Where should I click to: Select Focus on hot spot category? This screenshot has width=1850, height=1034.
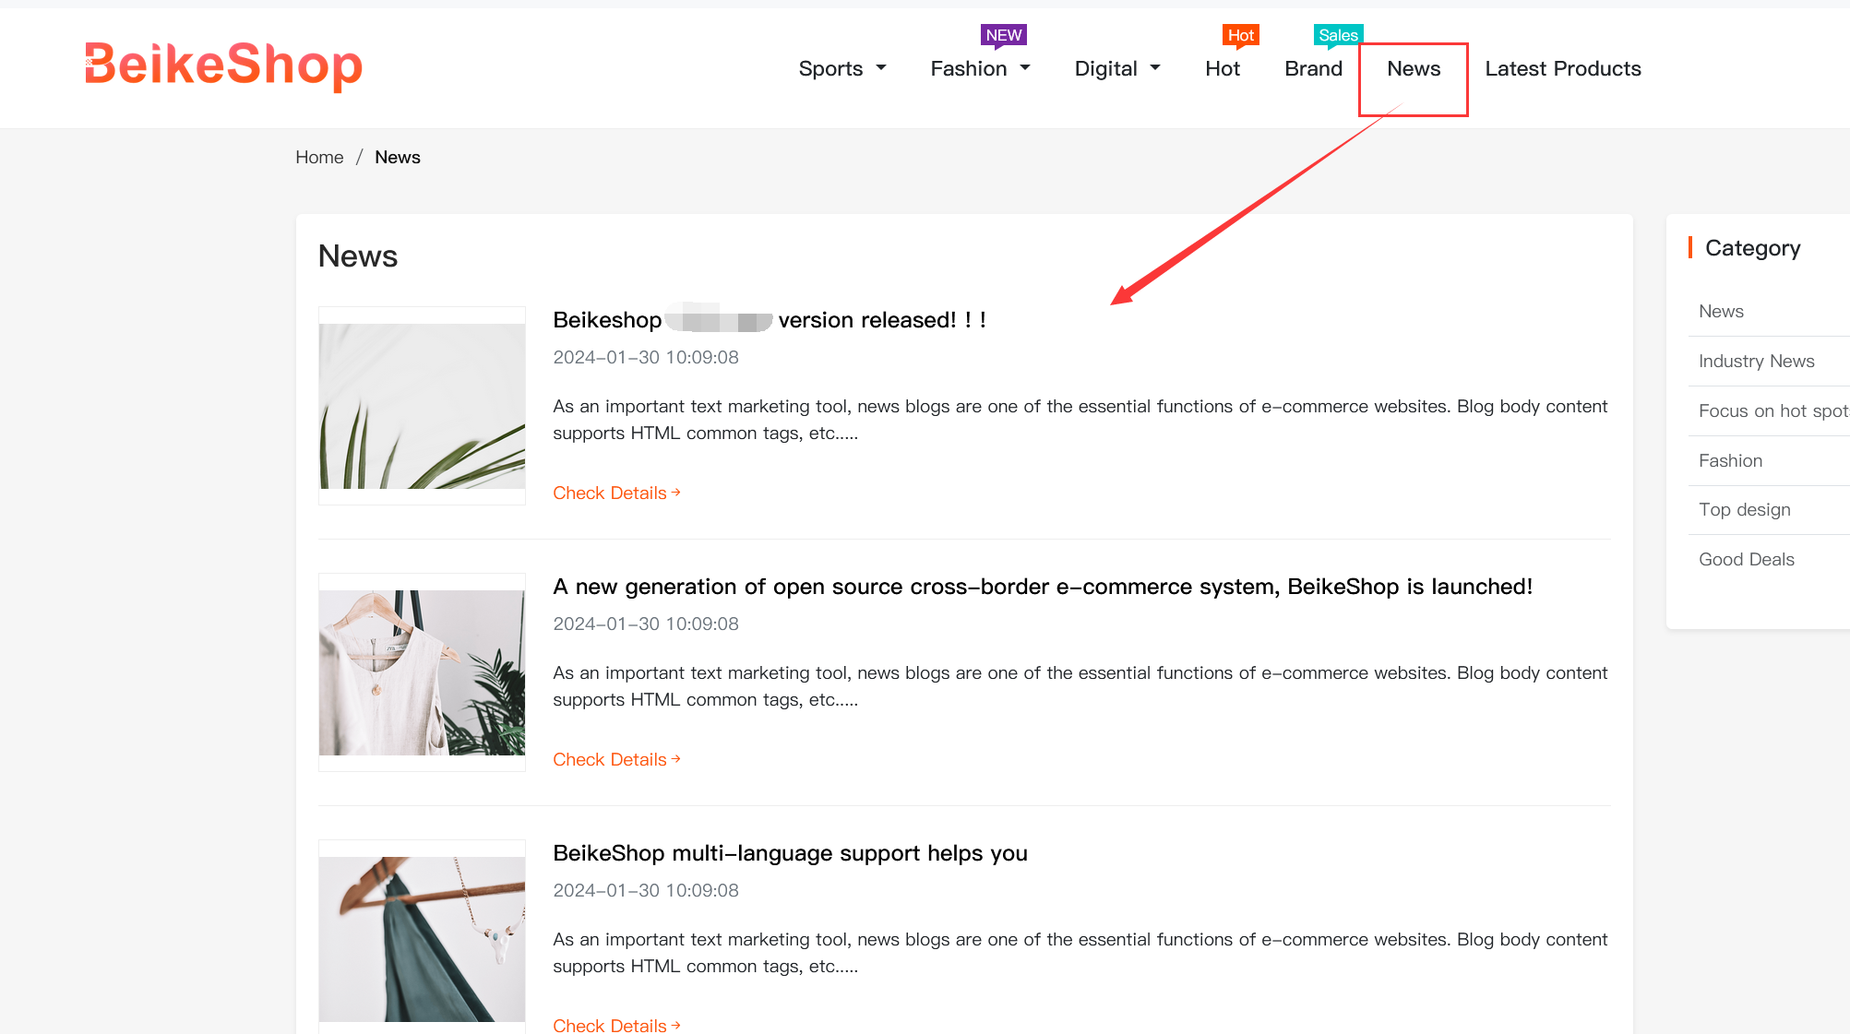pos(1772,410)
